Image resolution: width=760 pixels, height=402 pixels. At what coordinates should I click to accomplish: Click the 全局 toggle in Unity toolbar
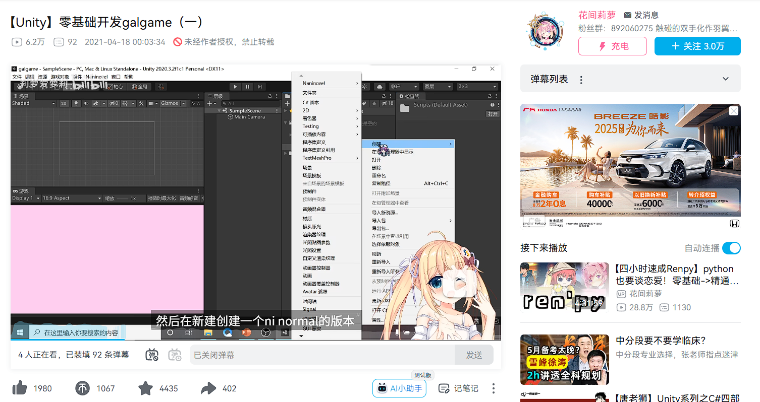point(139,87)
